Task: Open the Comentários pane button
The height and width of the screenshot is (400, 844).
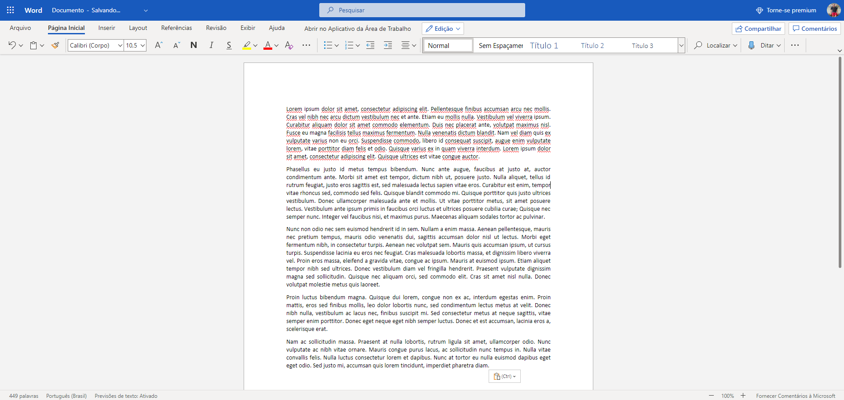Action: point(815,29)
